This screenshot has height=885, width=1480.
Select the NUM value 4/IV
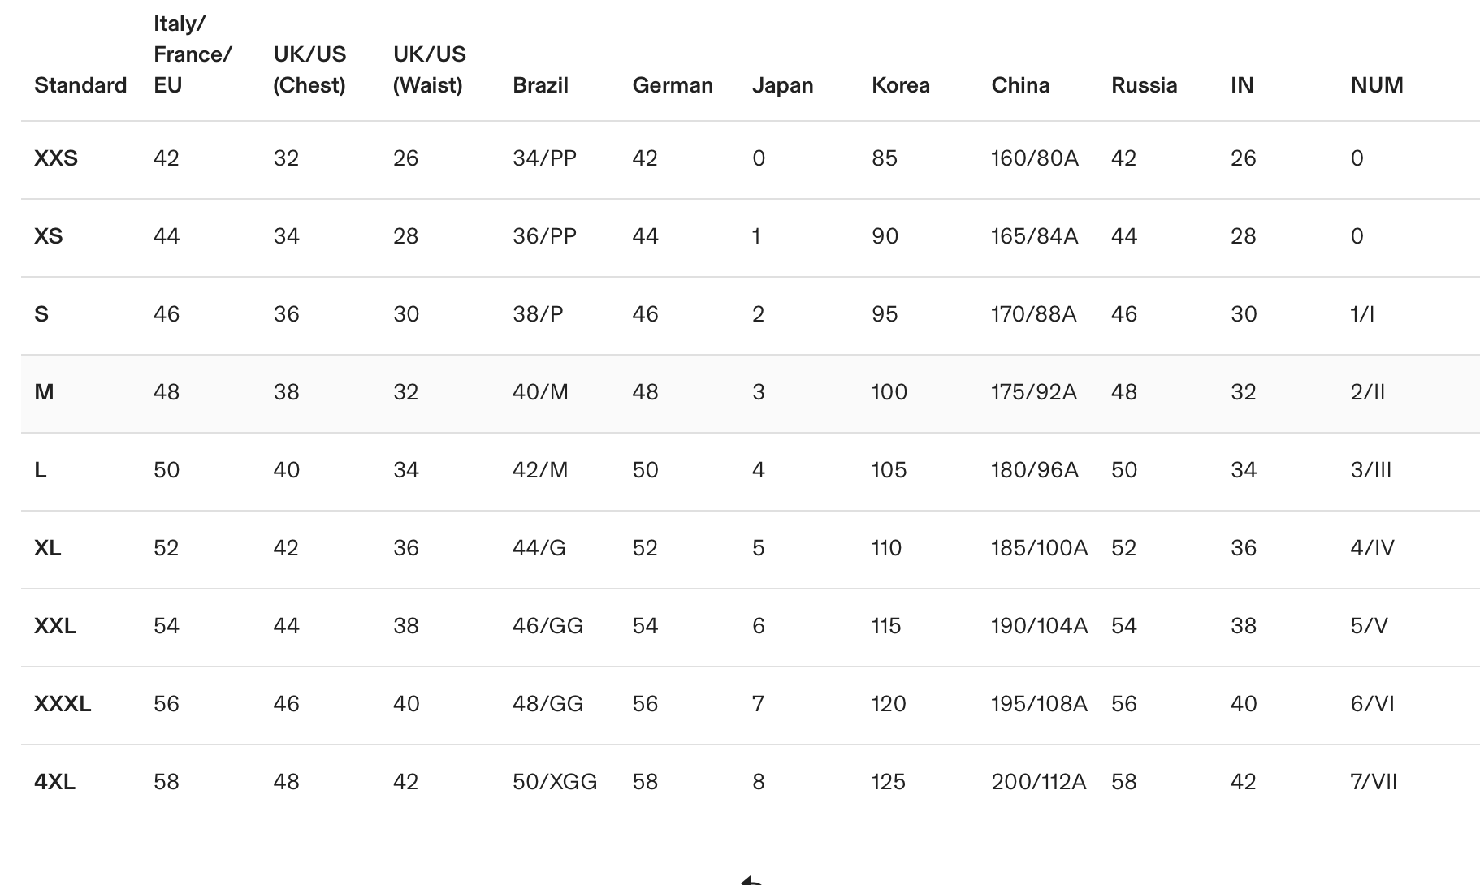[1372, 548]
